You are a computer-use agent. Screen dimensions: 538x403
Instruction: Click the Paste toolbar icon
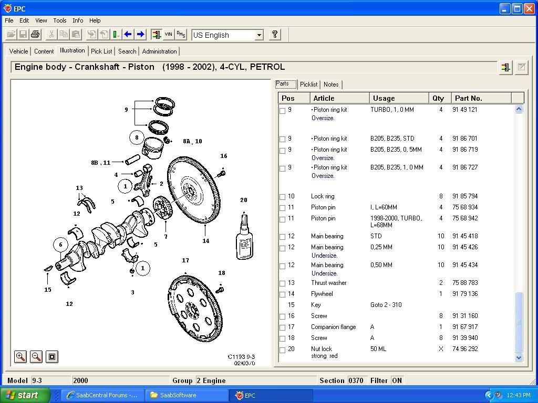(x=76, y=35)
